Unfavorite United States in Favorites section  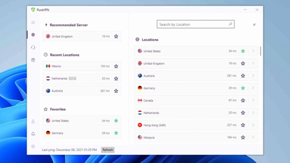116,121
